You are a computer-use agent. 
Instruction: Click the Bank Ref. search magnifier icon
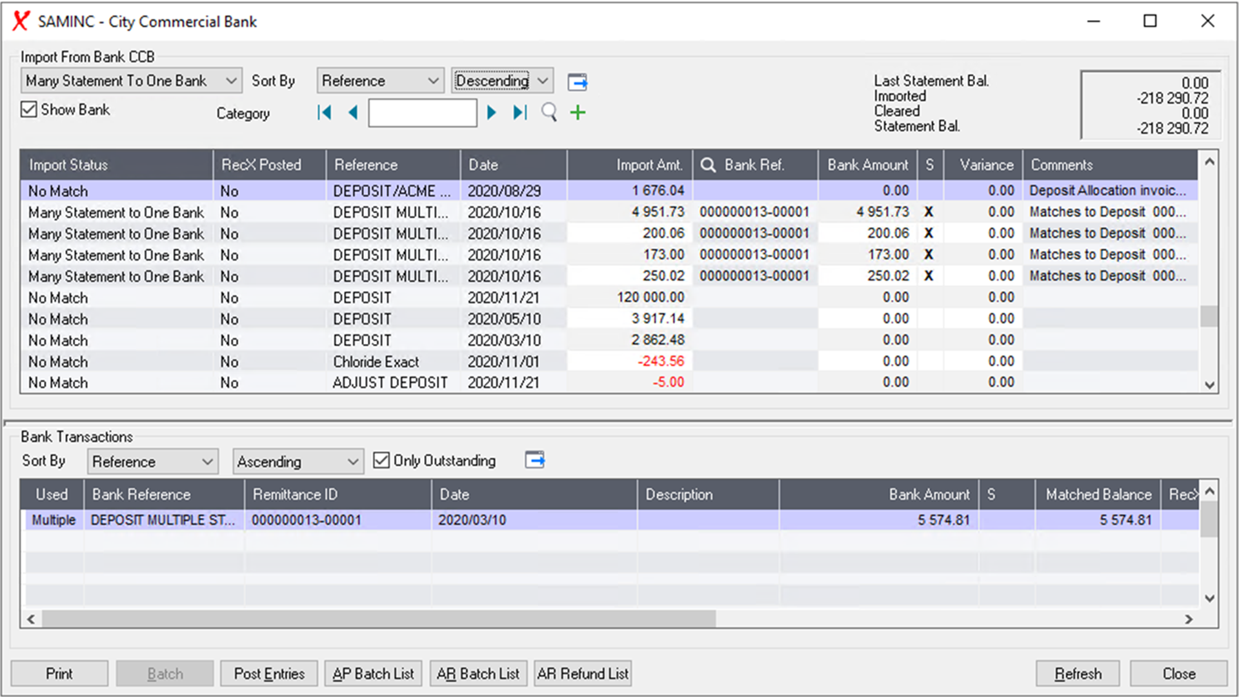(708, 165)
